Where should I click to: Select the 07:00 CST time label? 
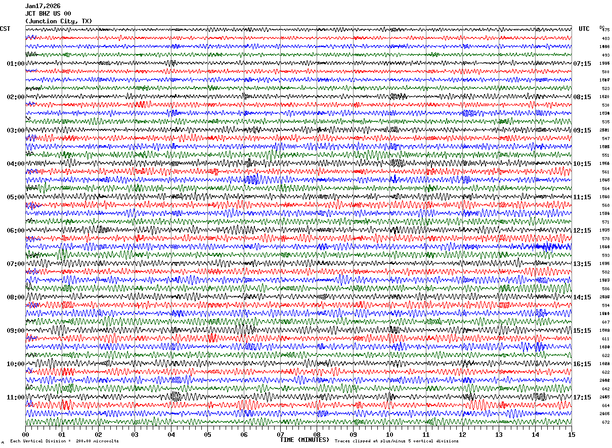point(15,264)
